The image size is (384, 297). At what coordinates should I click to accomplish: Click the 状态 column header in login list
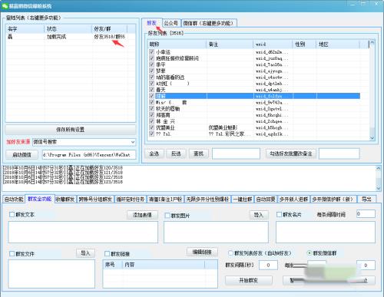point(68,28)
